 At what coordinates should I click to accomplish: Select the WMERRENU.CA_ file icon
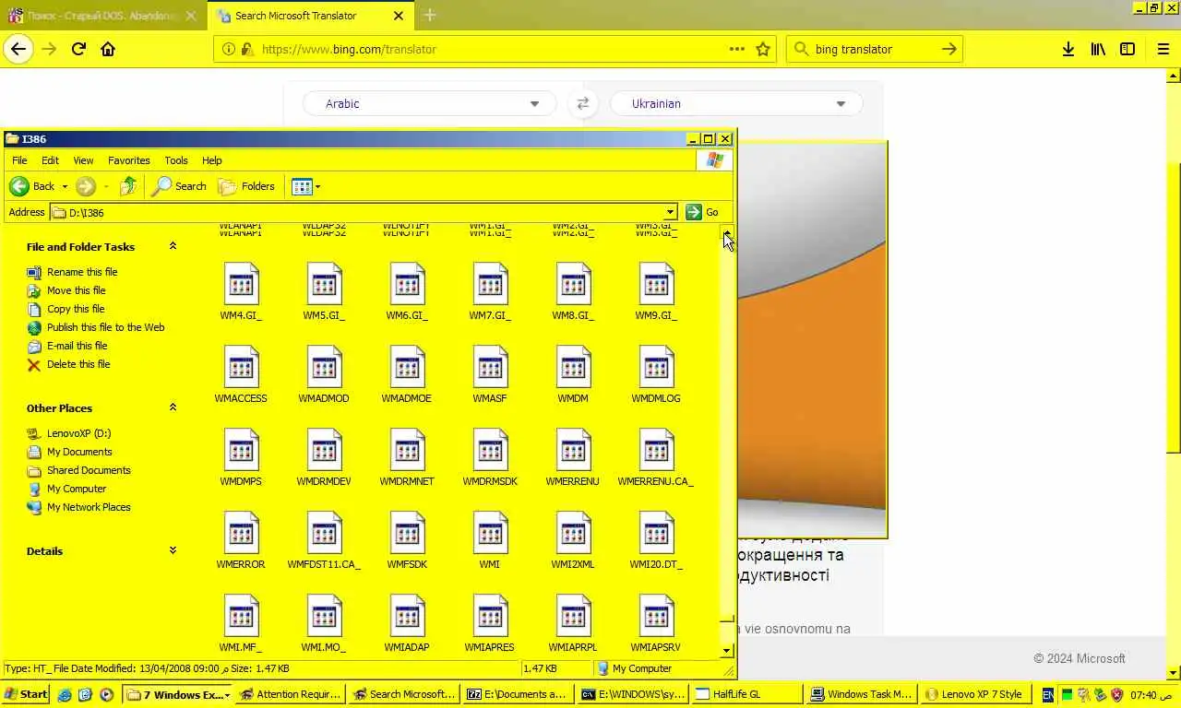click(656, 450)
